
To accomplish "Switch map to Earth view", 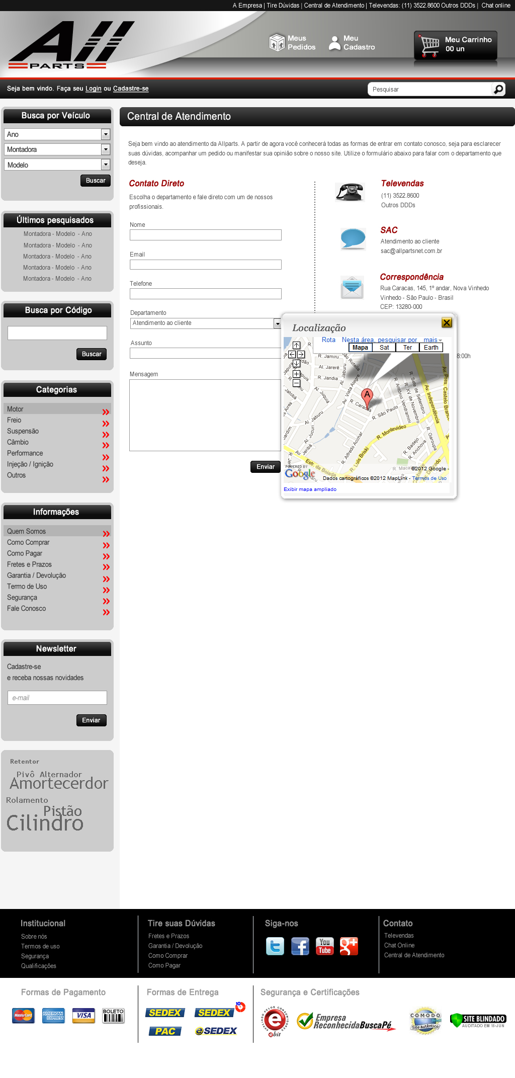I will (x=431, y=348).
